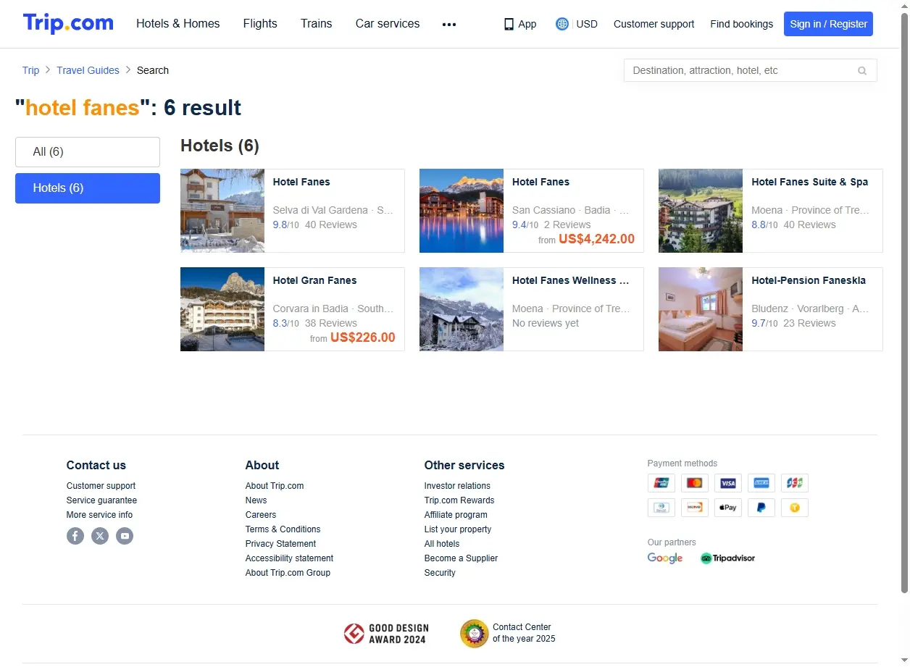Open Hotel Fanes Suite & Spa thumbnail
This screenshot has height=667, width=910.
click(x=701, y=211)
